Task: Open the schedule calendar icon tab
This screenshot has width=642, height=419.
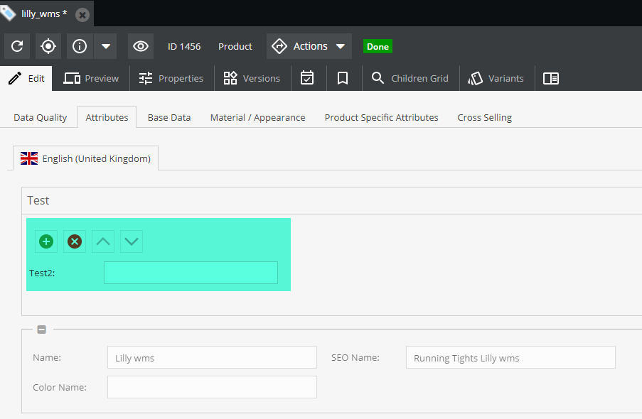Action: coord(307,78)
